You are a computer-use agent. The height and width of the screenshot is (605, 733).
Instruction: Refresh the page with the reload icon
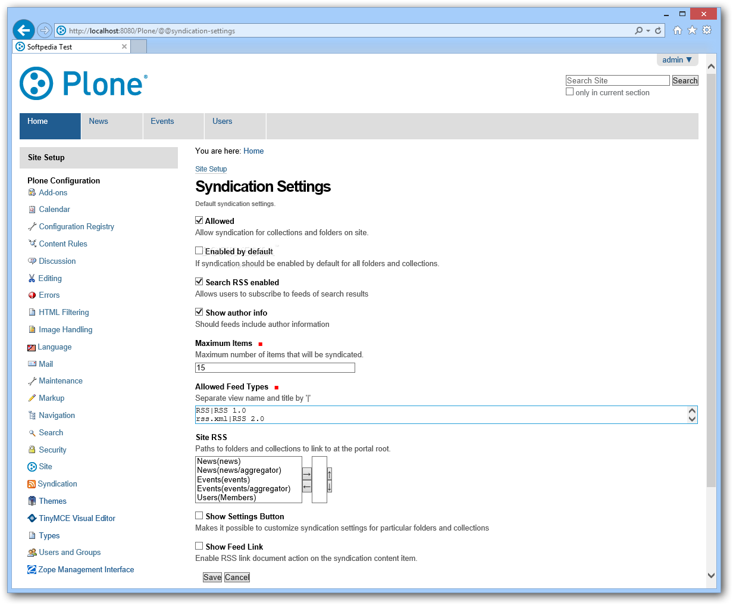click(658, 30)
